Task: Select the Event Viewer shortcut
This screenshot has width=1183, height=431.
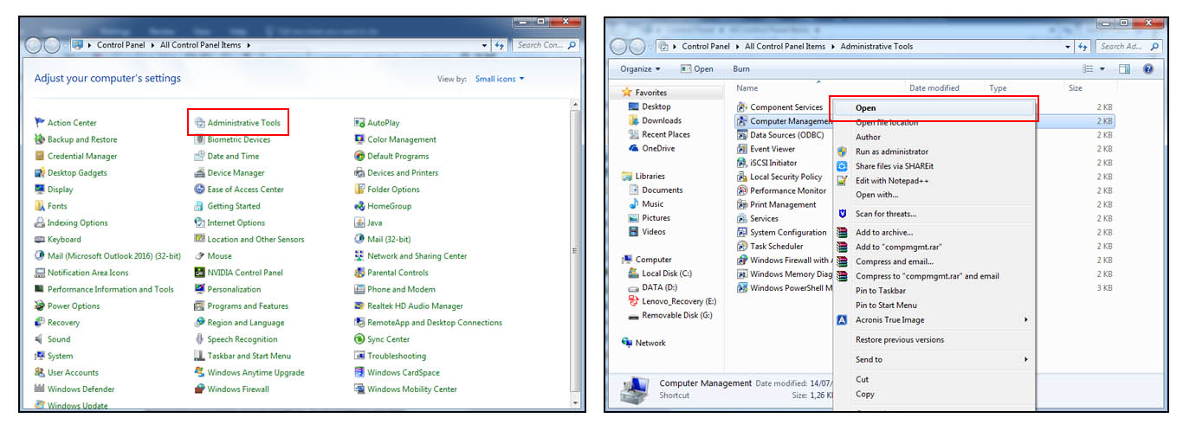Action: [x=766, y=149]
